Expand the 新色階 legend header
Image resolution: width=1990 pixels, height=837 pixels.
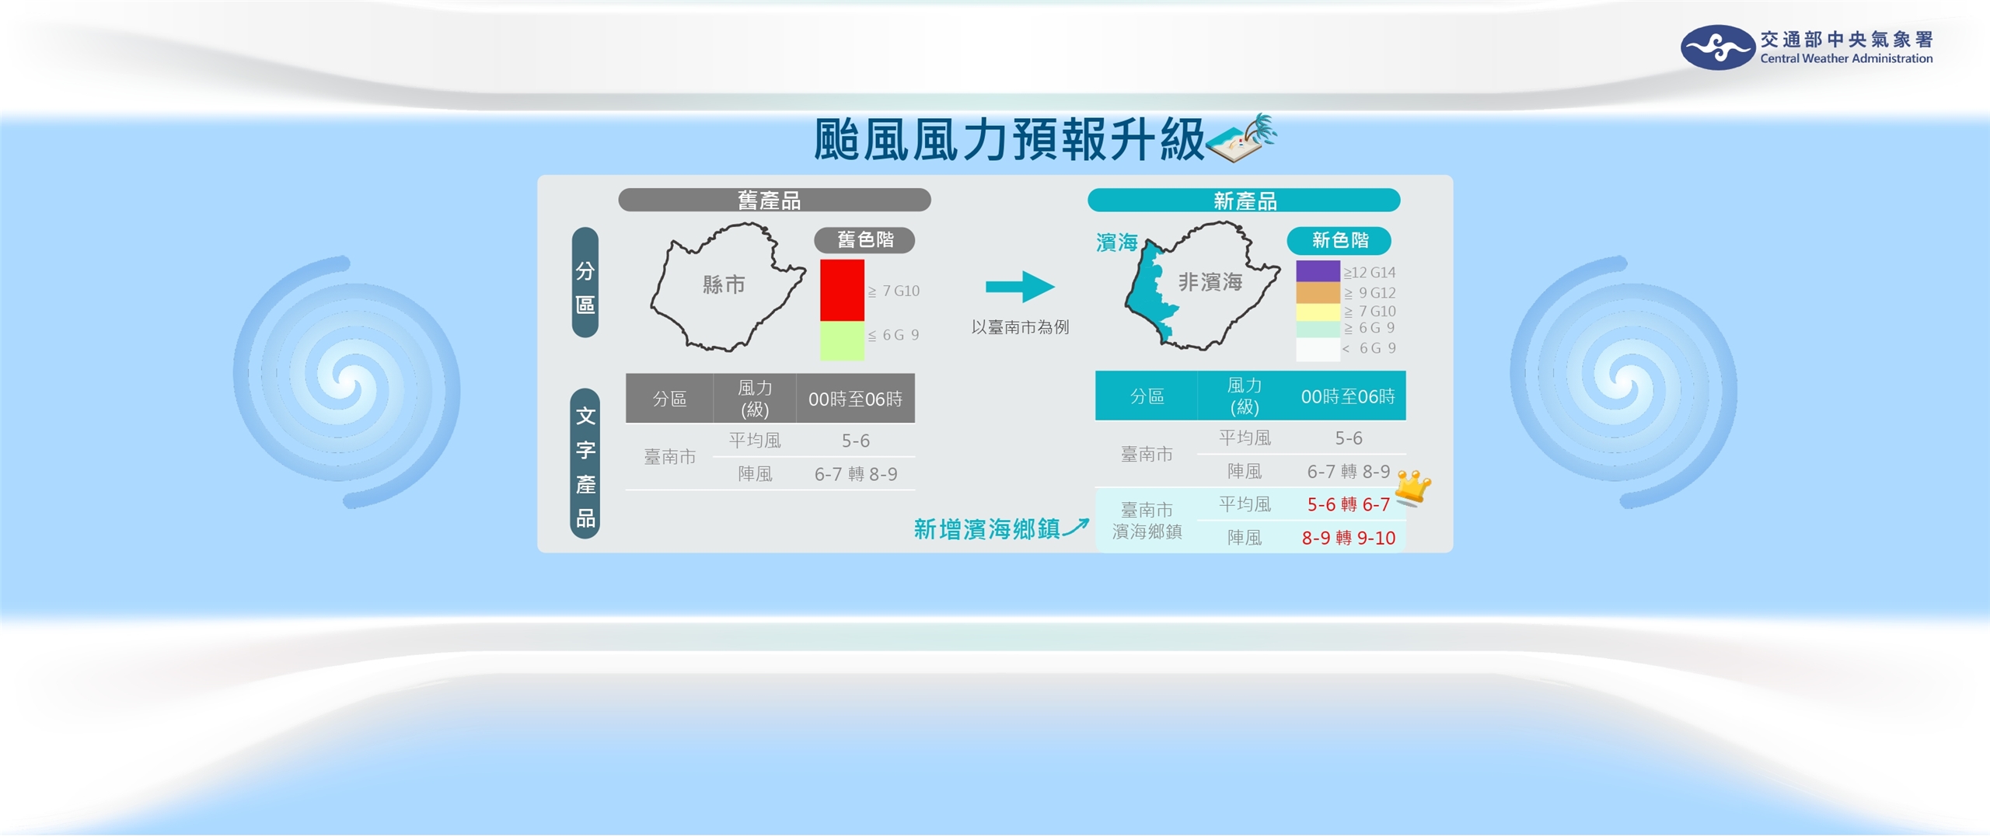click(x=1341, y=241)
